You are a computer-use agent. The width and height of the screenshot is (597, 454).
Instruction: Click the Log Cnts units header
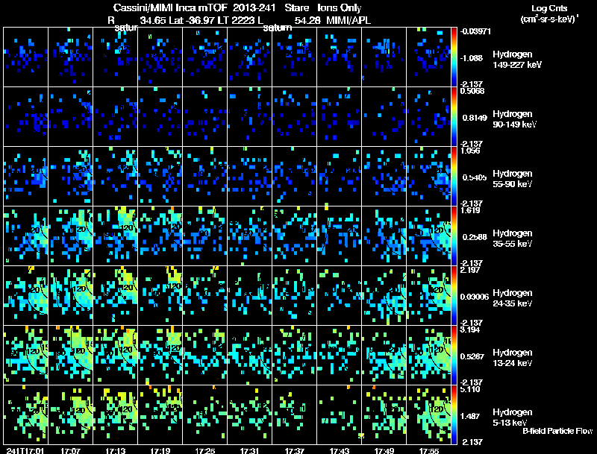(549, 13)
